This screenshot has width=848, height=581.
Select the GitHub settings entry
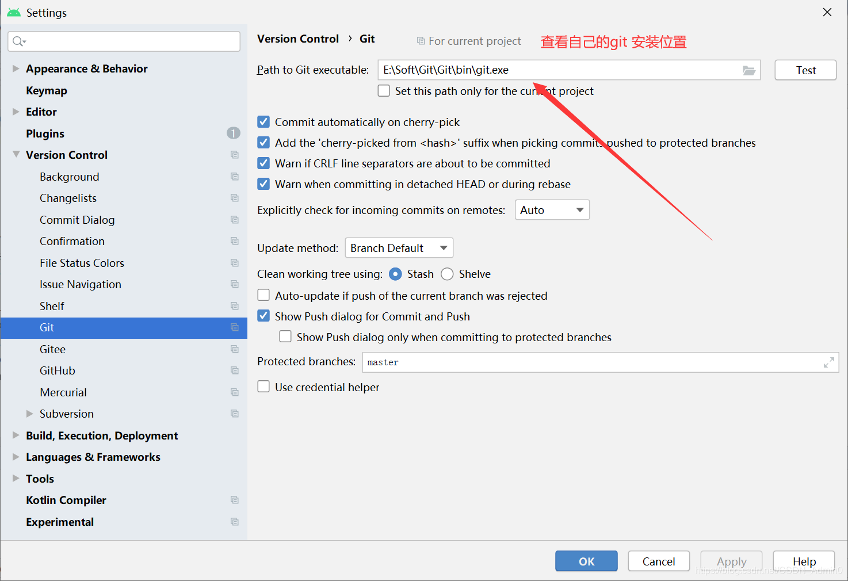pos(57,370)
